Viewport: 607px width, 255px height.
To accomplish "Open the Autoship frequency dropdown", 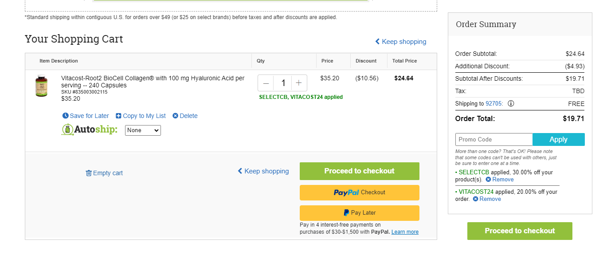I will coord(143,130).
